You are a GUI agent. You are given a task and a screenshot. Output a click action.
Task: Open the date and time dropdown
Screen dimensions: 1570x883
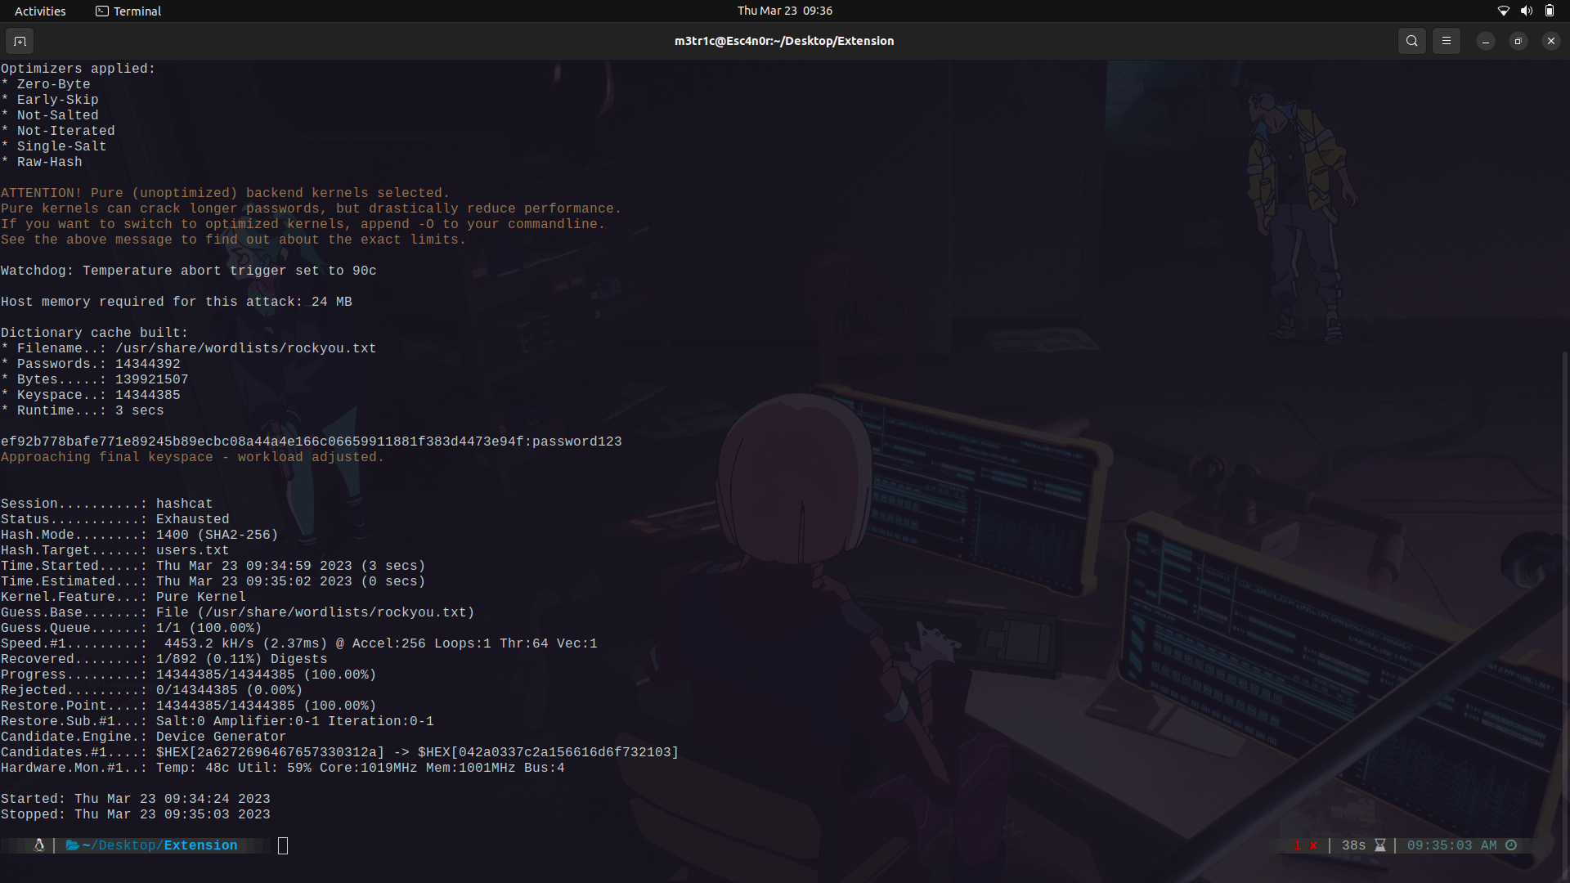tap(784, 11)
